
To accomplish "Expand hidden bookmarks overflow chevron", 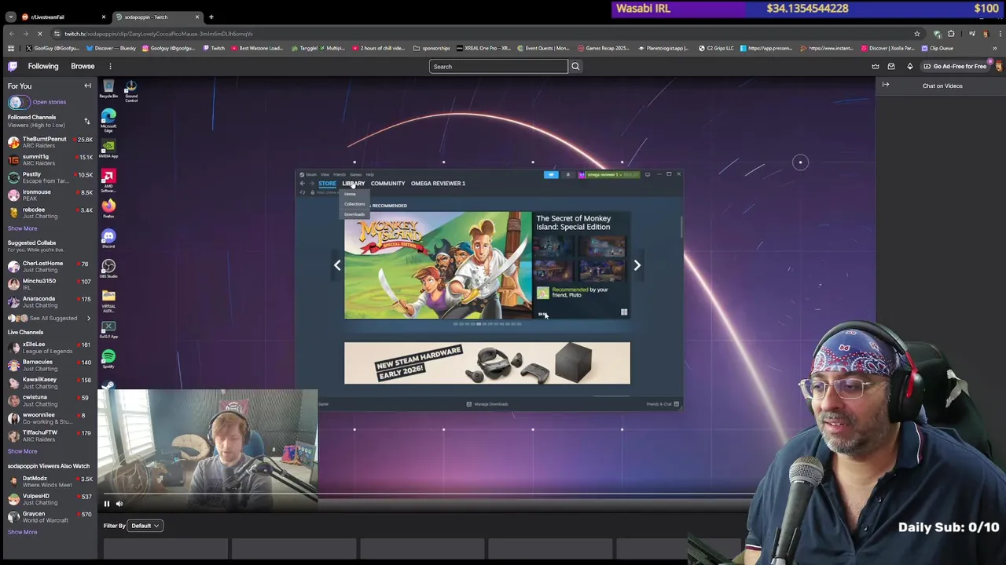I will coord(995,48).
